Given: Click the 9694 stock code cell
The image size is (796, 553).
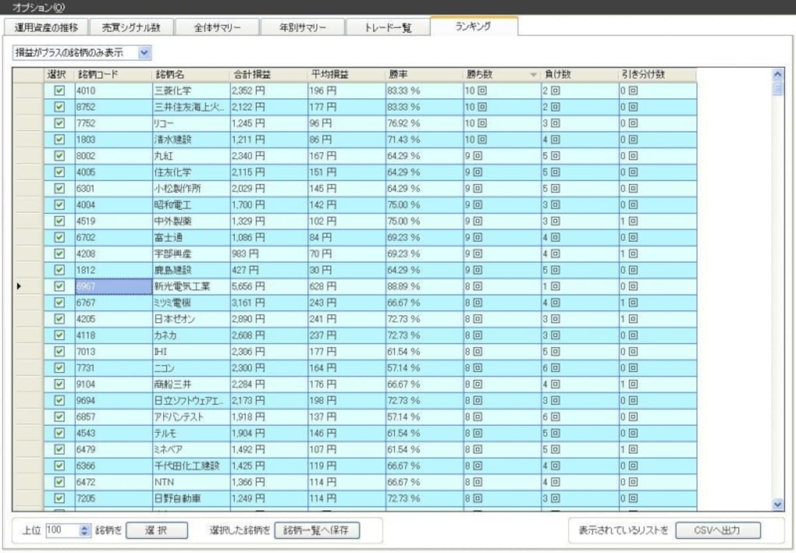Looking at the screenshot, I should click(113, 400).
